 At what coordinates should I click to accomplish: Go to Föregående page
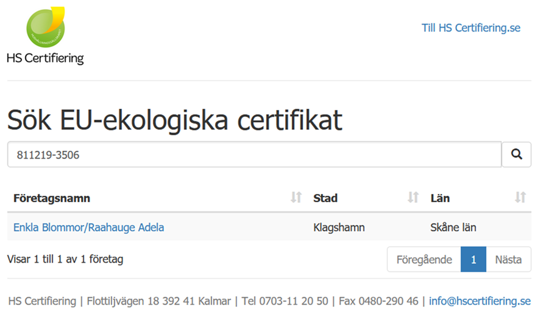(424, 259)
